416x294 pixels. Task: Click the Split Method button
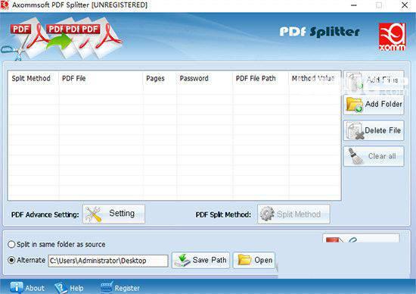(293, 214)
